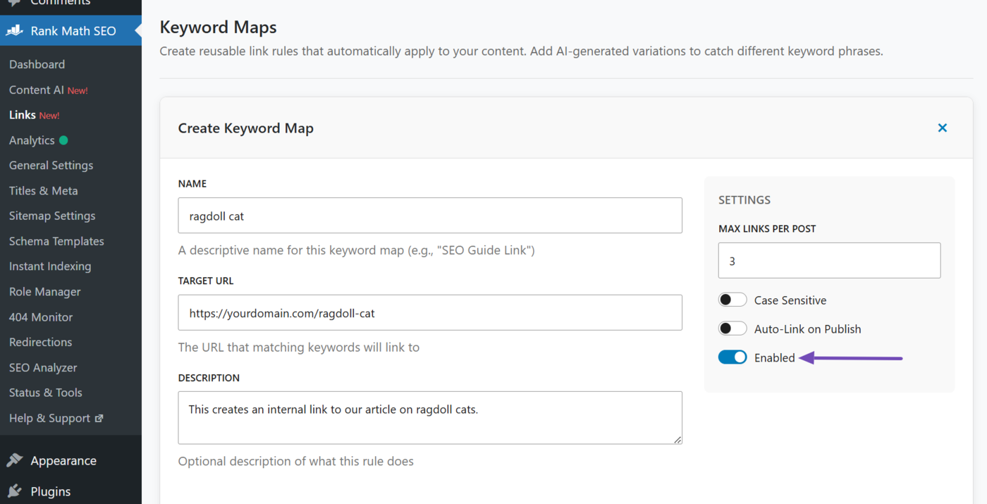This screenshot has width=987, height=504.
Task: Open Content AI in the sidebar
Action: tap(37, 90)
